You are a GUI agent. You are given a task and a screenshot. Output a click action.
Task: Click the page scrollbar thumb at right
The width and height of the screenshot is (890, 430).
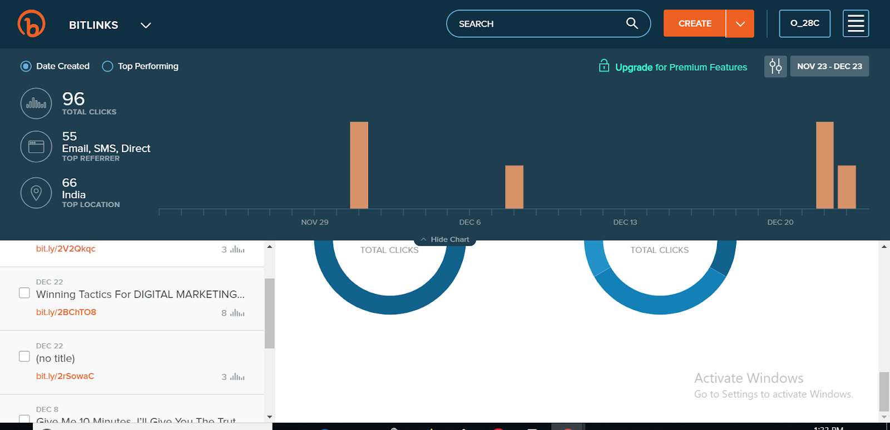click(884, 392)
